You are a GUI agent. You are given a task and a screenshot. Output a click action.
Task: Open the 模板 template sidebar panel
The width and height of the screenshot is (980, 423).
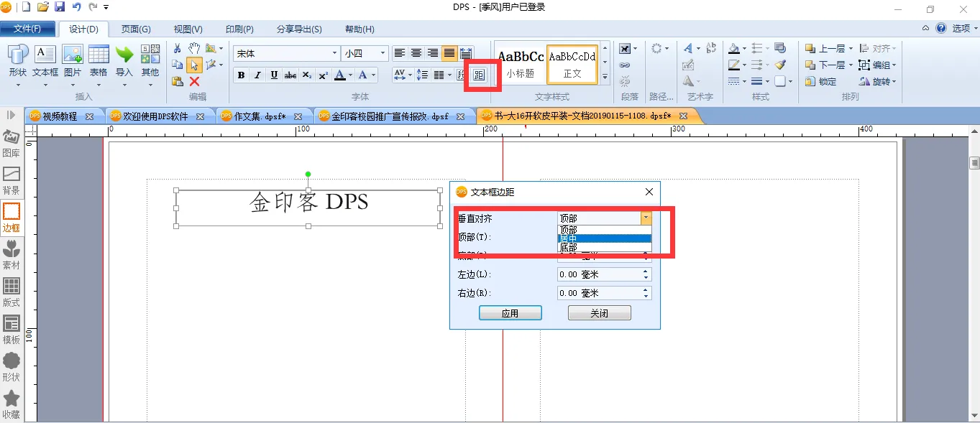tap(12, 330)
